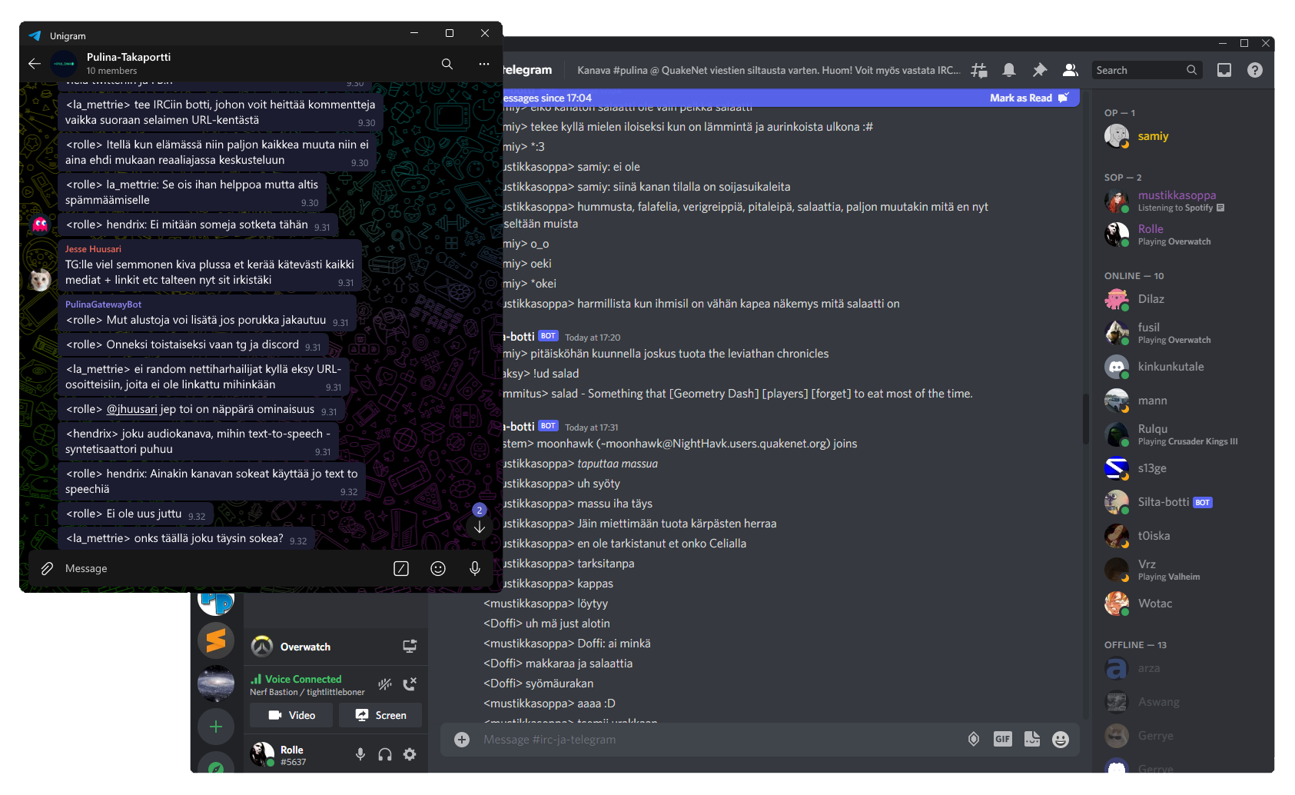
Task: Record voice message in Unigram
Action: [x=475, y=569]
